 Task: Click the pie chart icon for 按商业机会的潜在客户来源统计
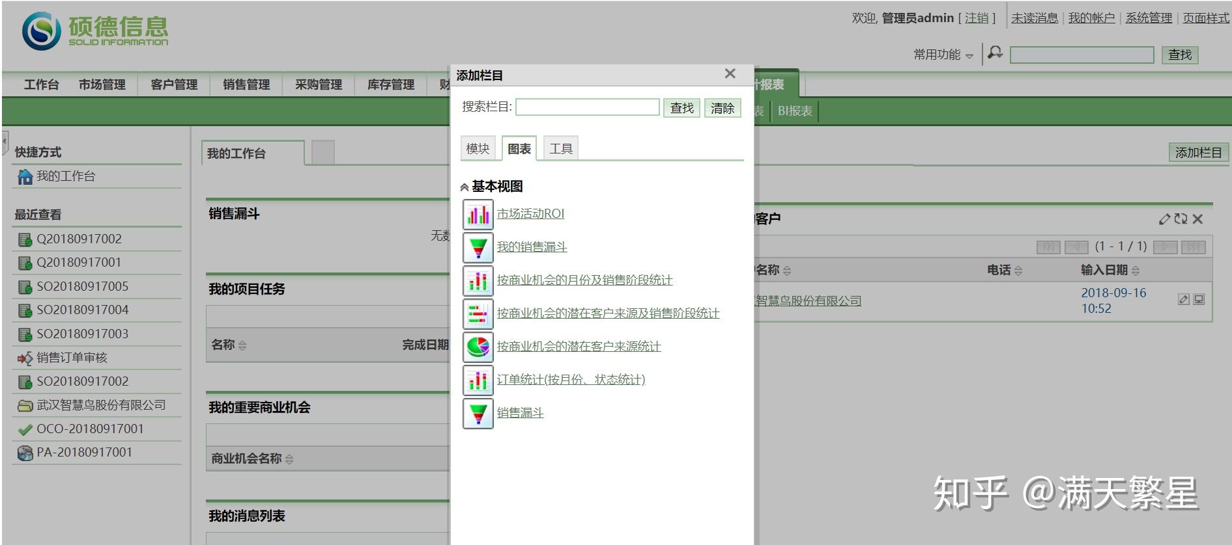(x=478, y=347)
